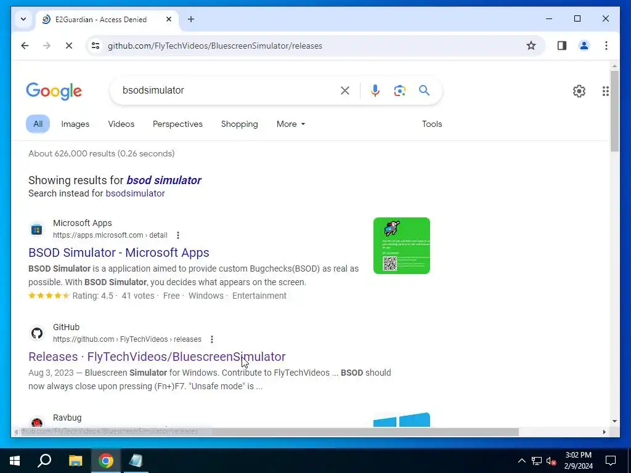Open more options for GitHub result
The height and width of the screenshot is (473, 631).
pyautogui.click(x=212, y=339)
